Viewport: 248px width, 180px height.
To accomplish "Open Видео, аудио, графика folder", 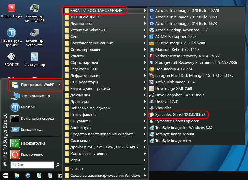I will pos(105,89).
